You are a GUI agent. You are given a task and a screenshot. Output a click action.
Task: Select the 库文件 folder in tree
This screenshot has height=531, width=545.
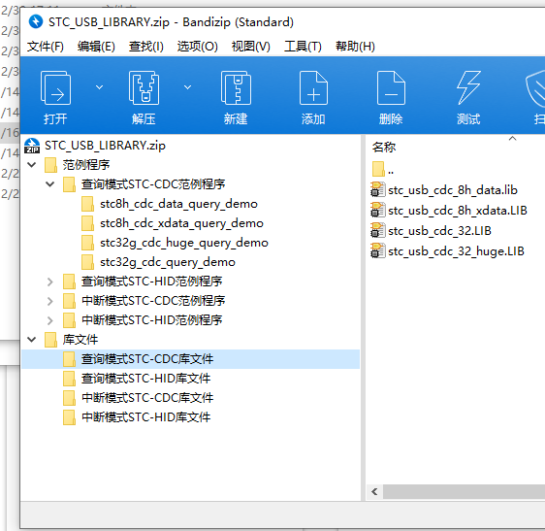pyautogui.click(x=80, y=340)
